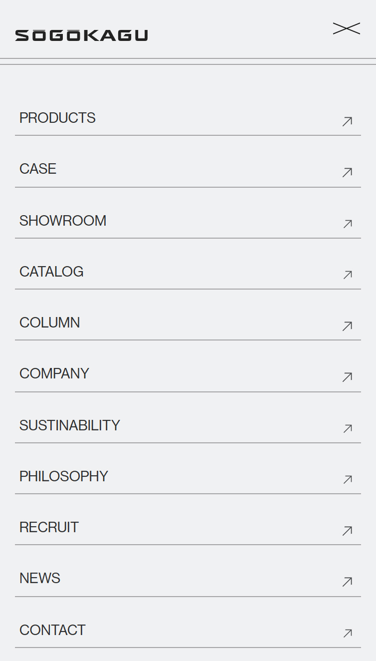Click the arrow icon beside PRODUCTS
The image size is (376, 661).
pos(348,121)
